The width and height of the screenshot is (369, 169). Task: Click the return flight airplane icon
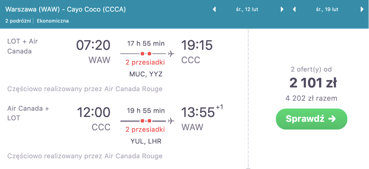(171, 121)
